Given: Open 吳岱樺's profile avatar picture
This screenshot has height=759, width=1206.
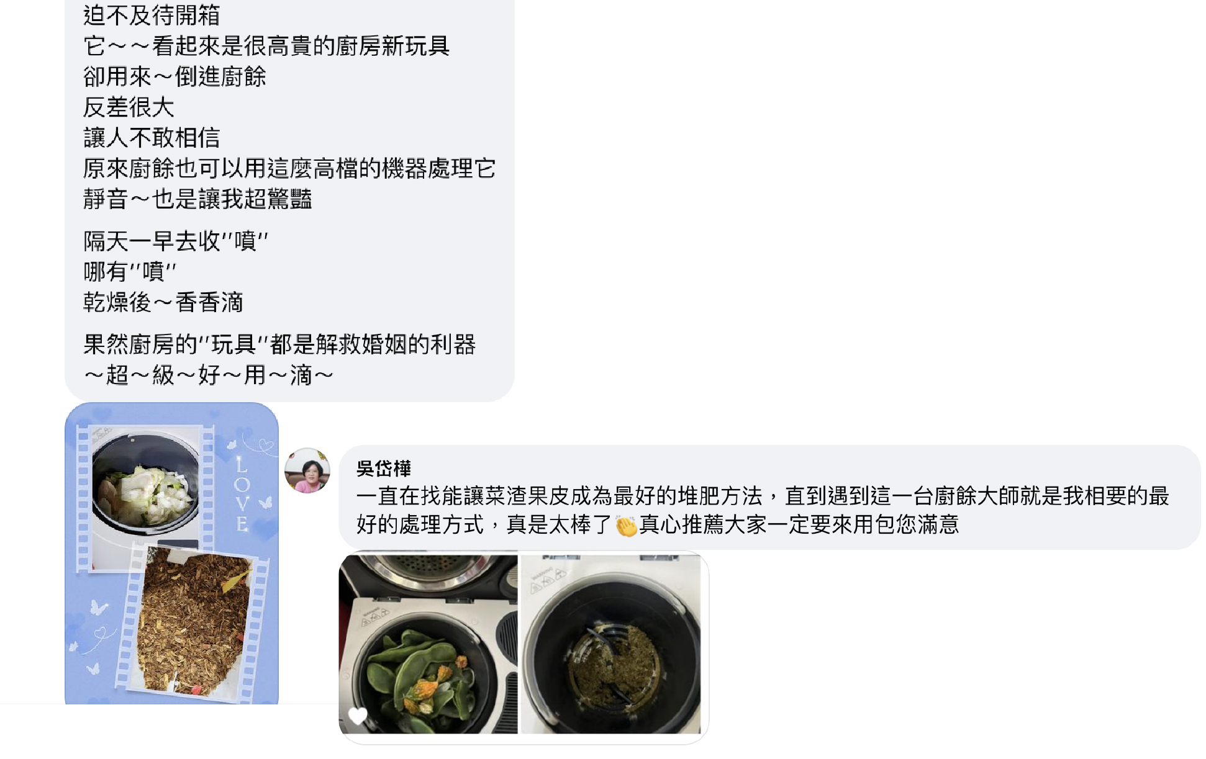Looking at the screenshot, I should [307, 470].
